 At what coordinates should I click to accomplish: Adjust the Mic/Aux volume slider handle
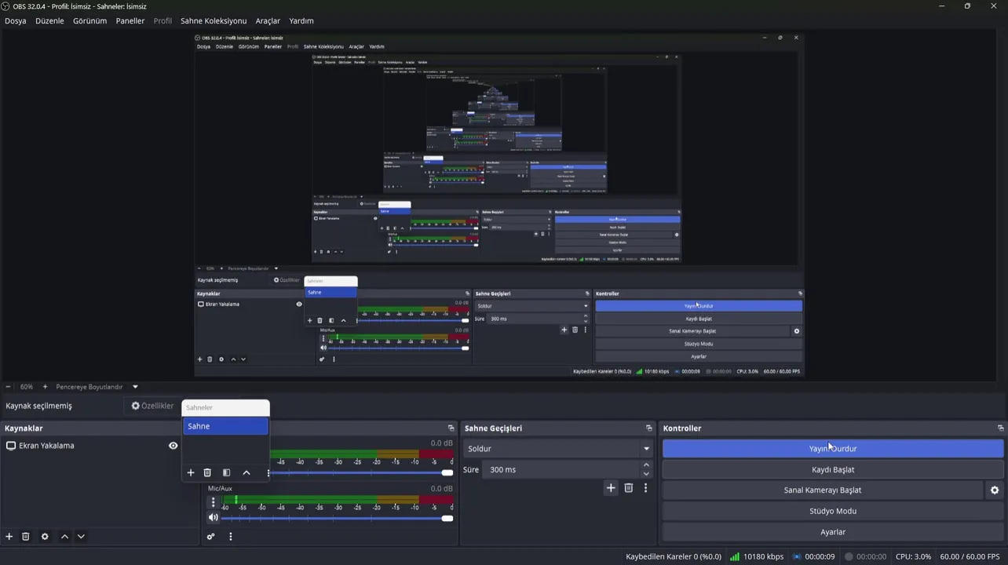click(x=447, y=518)
